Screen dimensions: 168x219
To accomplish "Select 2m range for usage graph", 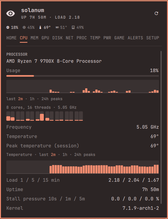I will pyautogui.click(x=20, y=99).
